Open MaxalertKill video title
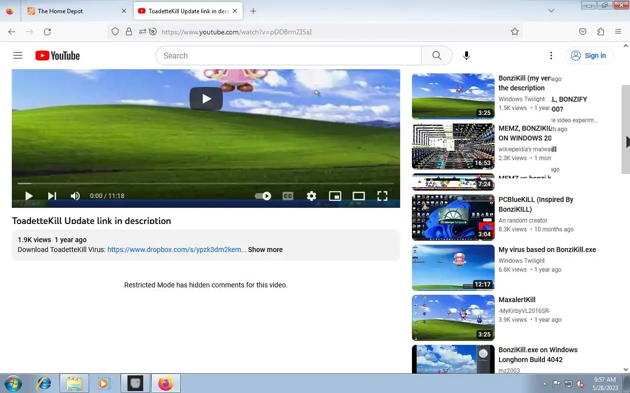 click(x=517, y=300)
